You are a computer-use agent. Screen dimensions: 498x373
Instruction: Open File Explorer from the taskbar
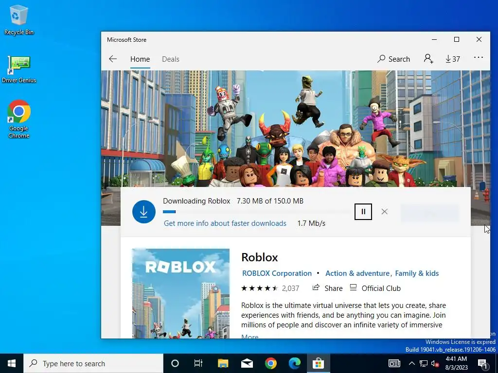[223, 363]
